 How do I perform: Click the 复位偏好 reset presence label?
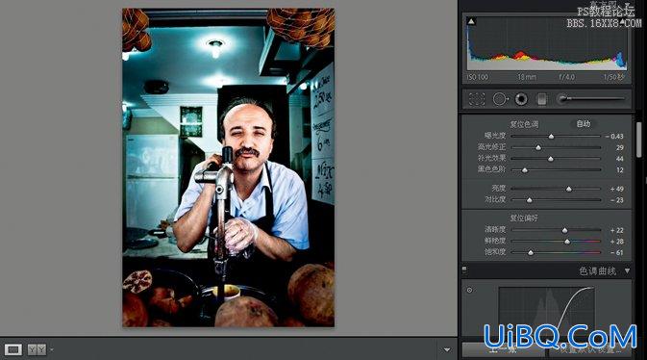coord(524,218)
